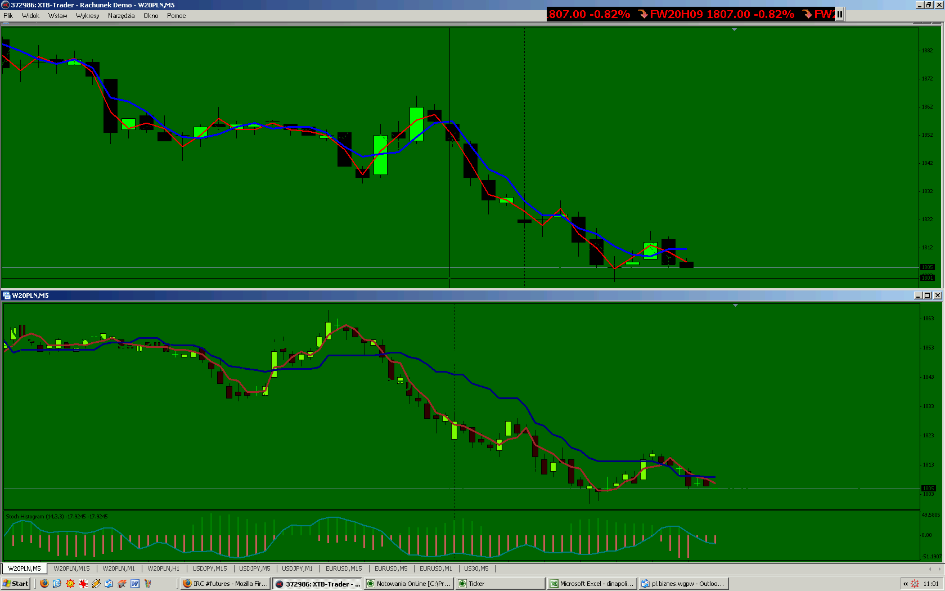Launch Outlook Express from the quick launch bar
The height and width of the screenshot is (591, 945).
(109, 584)
